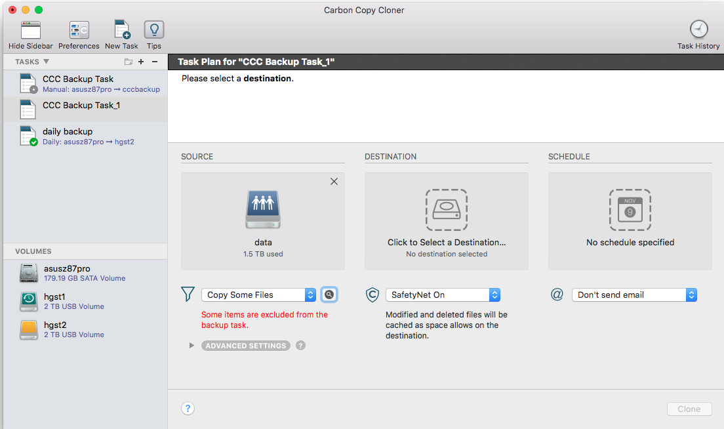Open the Don't send email dropdown
This screenshot has width=724, height=429.
point(634,295)
